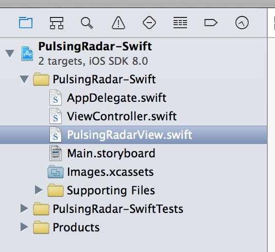
Task: Select the Products folder label
Action: [76, 227]
